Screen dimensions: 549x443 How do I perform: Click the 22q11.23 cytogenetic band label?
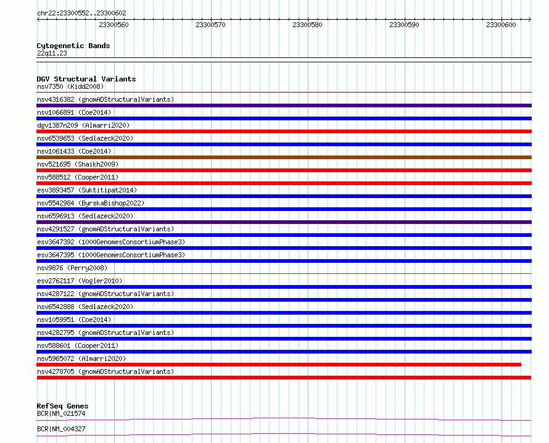[52, 53]
